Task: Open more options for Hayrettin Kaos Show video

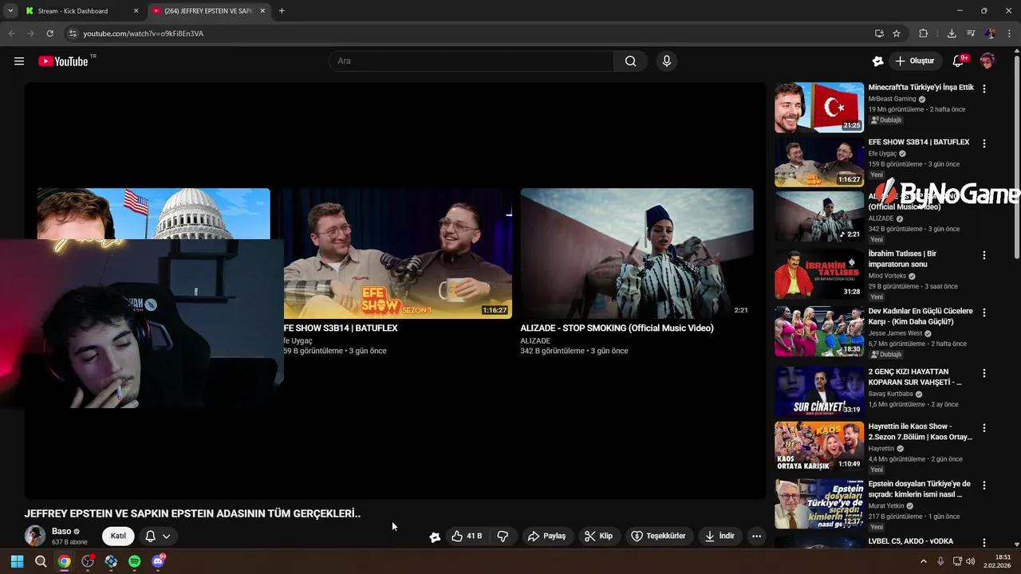Action: pos(984,427)
